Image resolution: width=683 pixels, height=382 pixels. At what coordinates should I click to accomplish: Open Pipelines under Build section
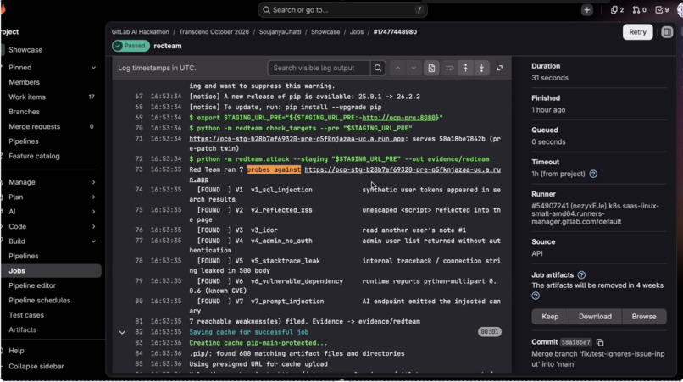[x=24, y=256]
